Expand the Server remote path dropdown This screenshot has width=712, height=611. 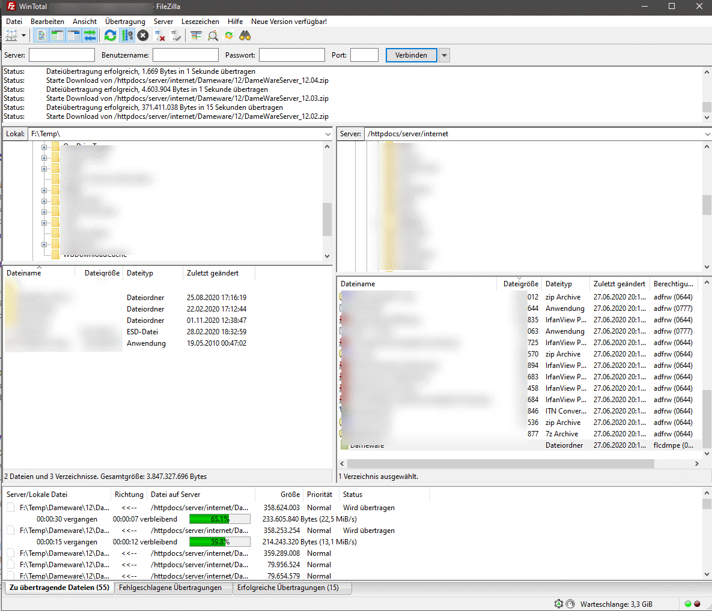pyautogui.click(x=707, y=134)
